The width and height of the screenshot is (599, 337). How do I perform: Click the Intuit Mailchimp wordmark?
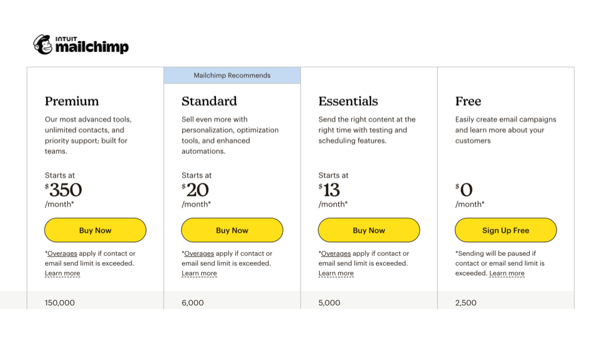coord(92,46)
